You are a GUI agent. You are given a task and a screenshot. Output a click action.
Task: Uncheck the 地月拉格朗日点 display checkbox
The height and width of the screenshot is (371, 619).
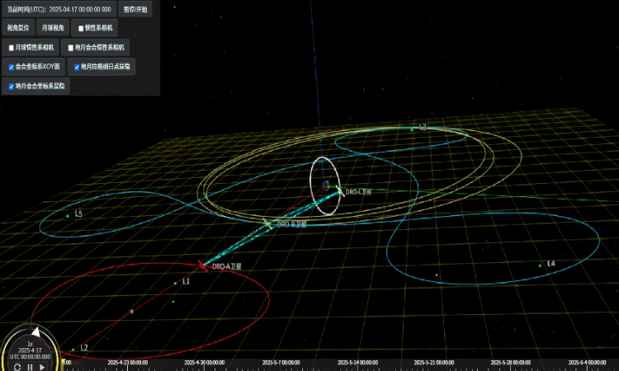tap(77, 67)
